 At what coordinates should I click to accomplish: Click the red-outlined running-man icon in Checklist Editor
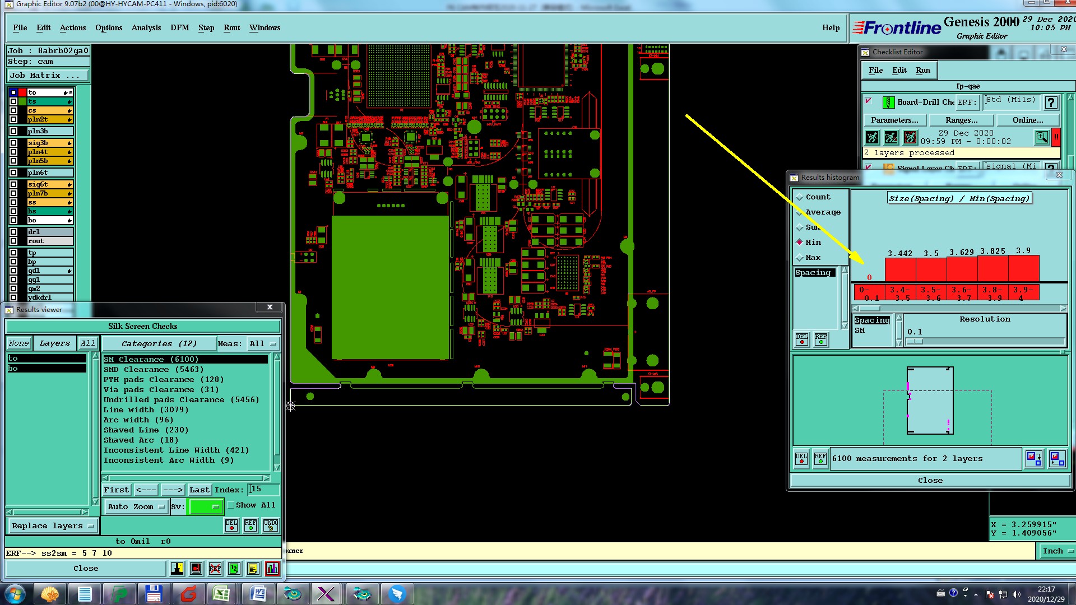pyautogui.click(x=910, y=137)
